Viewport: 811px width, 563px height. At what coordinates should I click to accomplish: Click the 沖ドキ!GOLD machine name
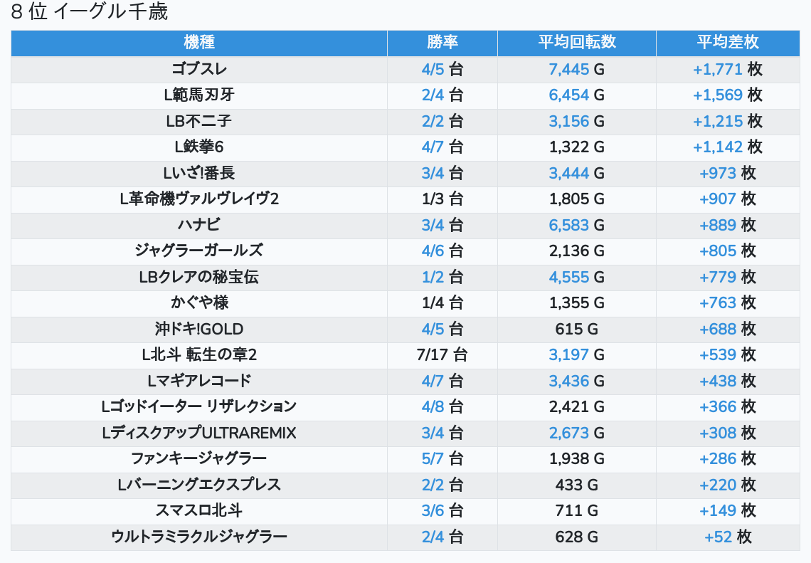coord(199,329)
